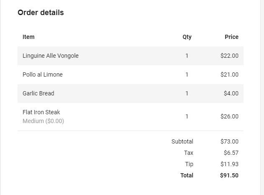Select the $6.57 tax amount

pos(231,153)
